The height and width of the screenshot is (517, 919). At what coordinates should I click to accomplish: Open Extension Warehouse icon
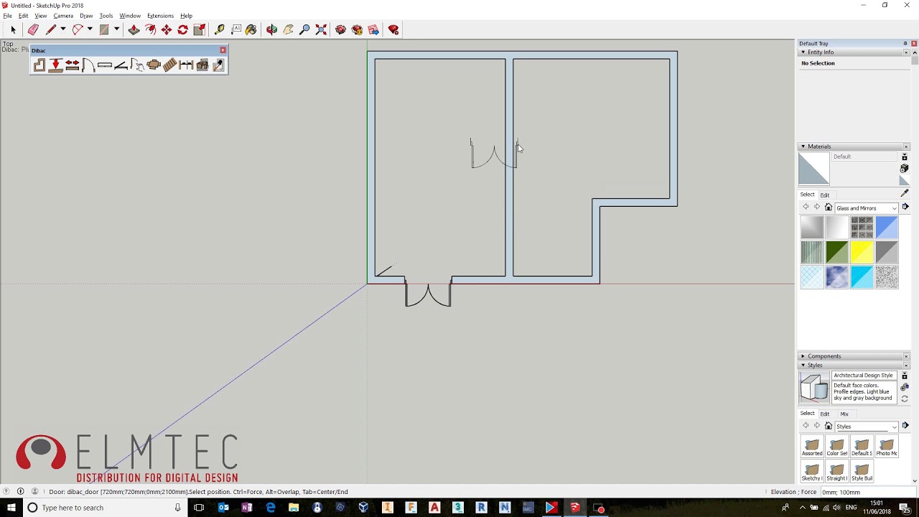click(x=393, y=29)
